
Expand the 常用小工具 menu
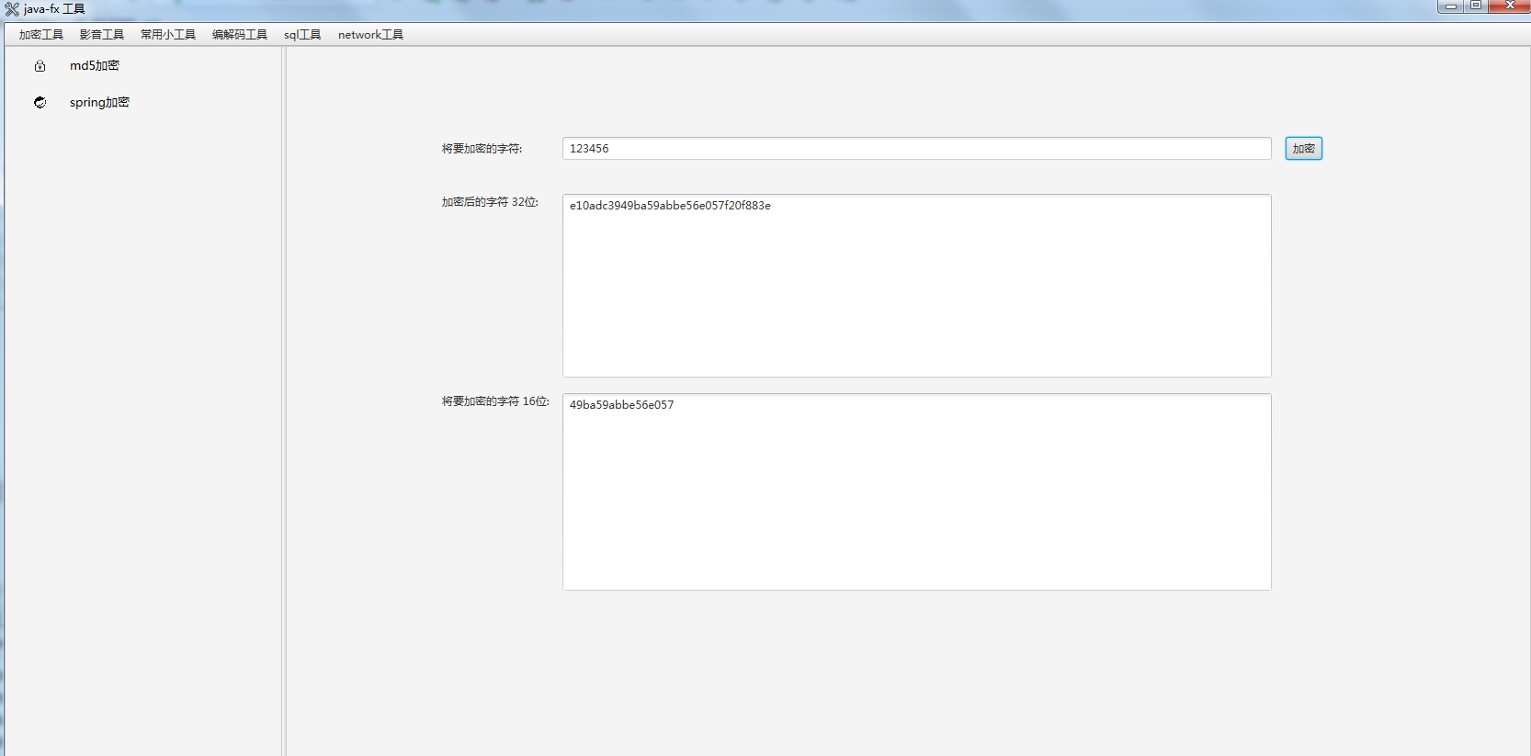click(x=168, y=35)
